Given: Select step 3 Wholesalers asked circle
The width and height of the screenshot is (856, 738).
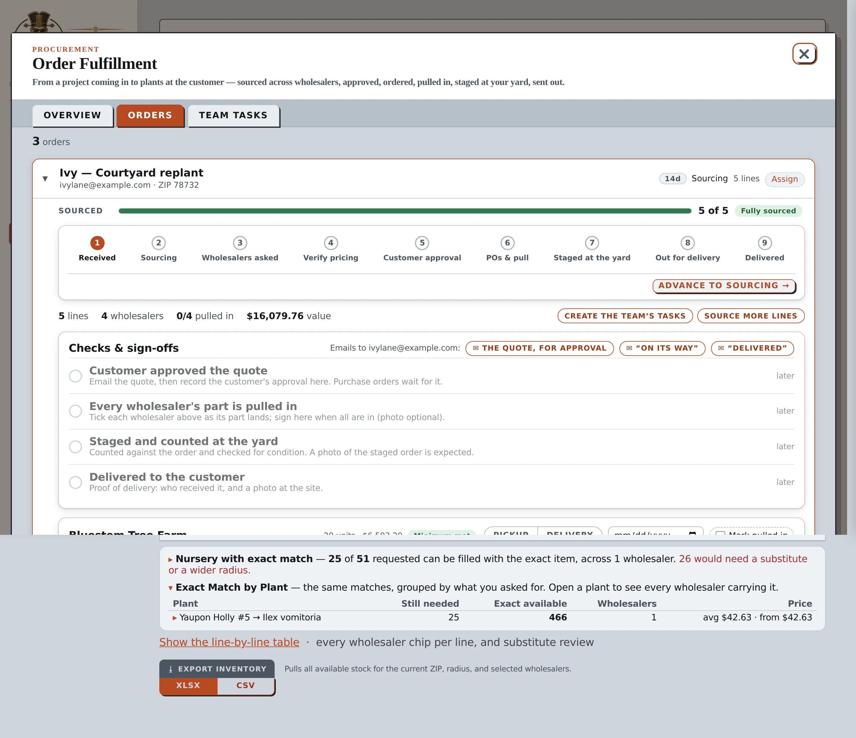Looking at the screenshot, I should click(240, 243).
